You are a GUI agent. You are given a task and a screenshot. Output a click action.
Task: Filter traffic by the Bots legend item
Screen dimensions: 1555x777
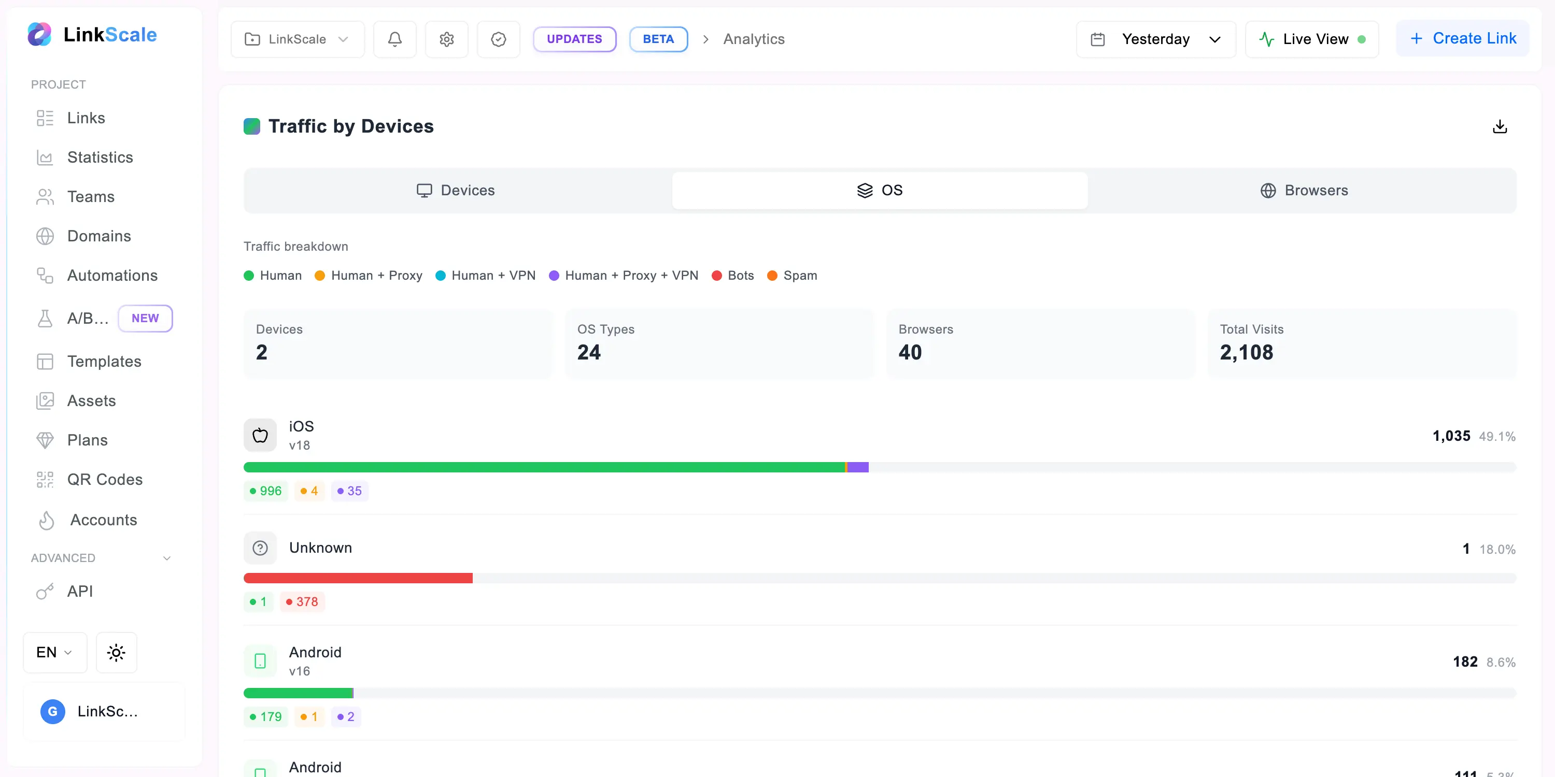pyautogui.click(x=732, y=275)
